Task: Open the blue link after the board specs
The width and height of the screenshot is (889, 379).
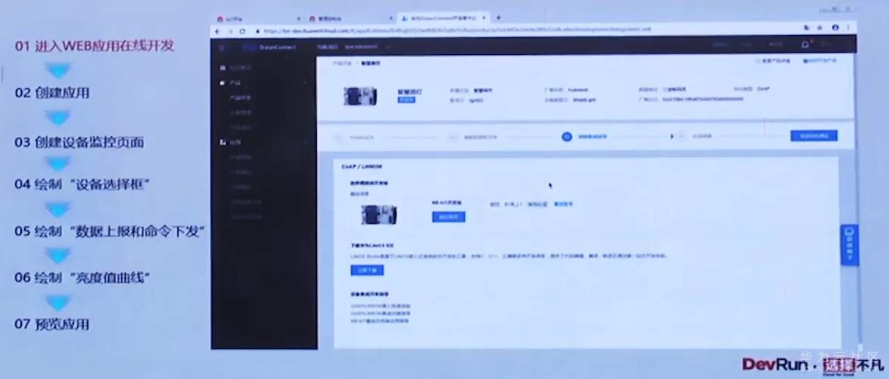Action: [x=563, y=204]
